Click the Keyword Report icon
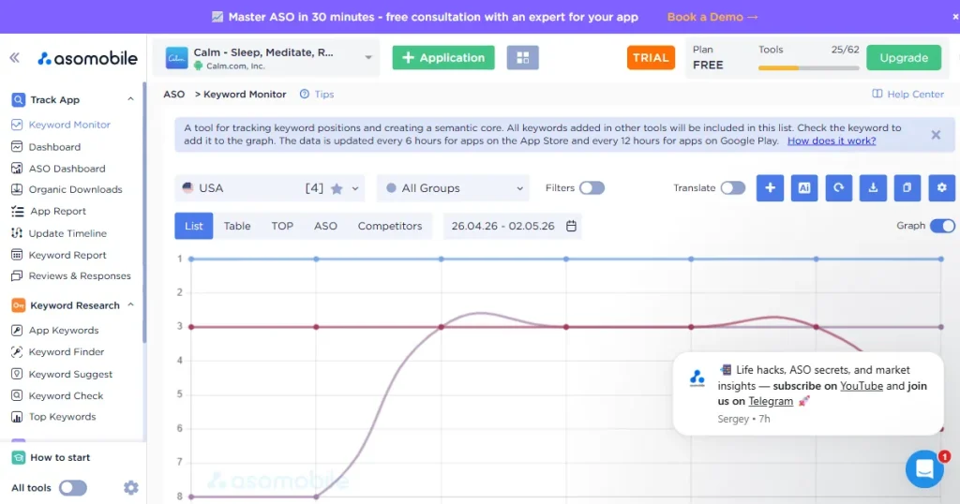This screenshot has width=960, height=504. pos(17,255)
